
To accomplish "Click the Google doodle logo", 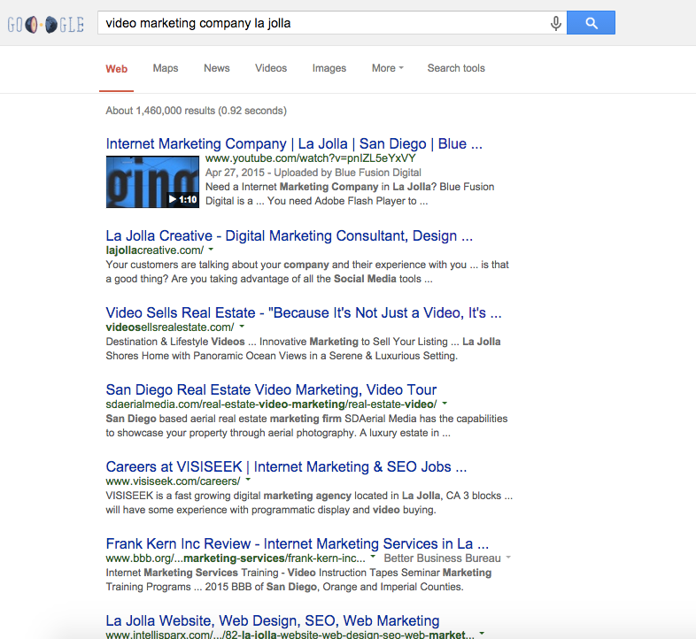I will pos(46,25).
